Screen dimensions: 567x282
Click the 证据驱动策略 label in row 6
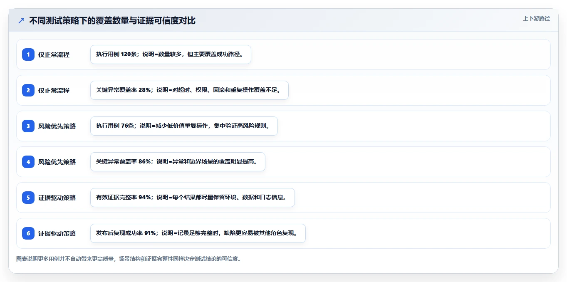point(57,233)
